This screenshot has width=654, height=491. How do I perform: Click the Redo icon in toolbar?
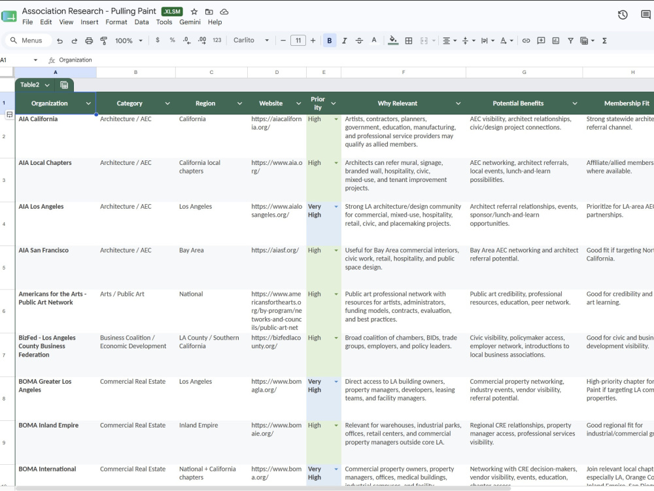[x=75, y=41]
